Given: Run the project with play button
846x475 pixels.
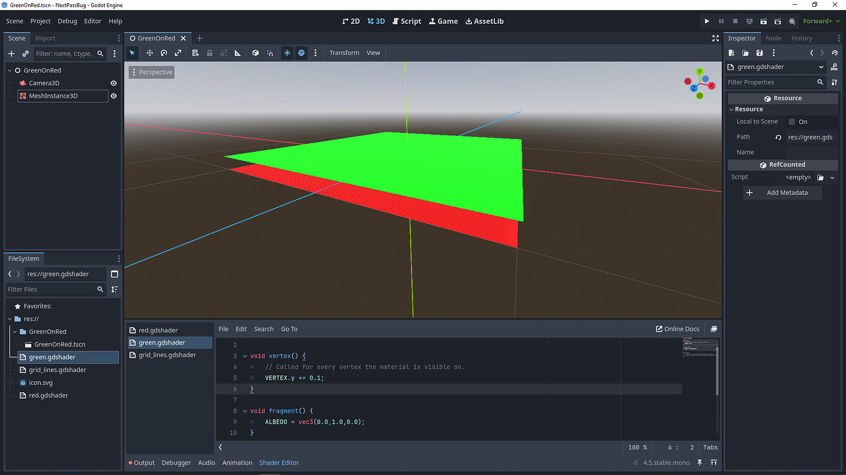Looking at the screenshot, I should [x=707, y=21].
